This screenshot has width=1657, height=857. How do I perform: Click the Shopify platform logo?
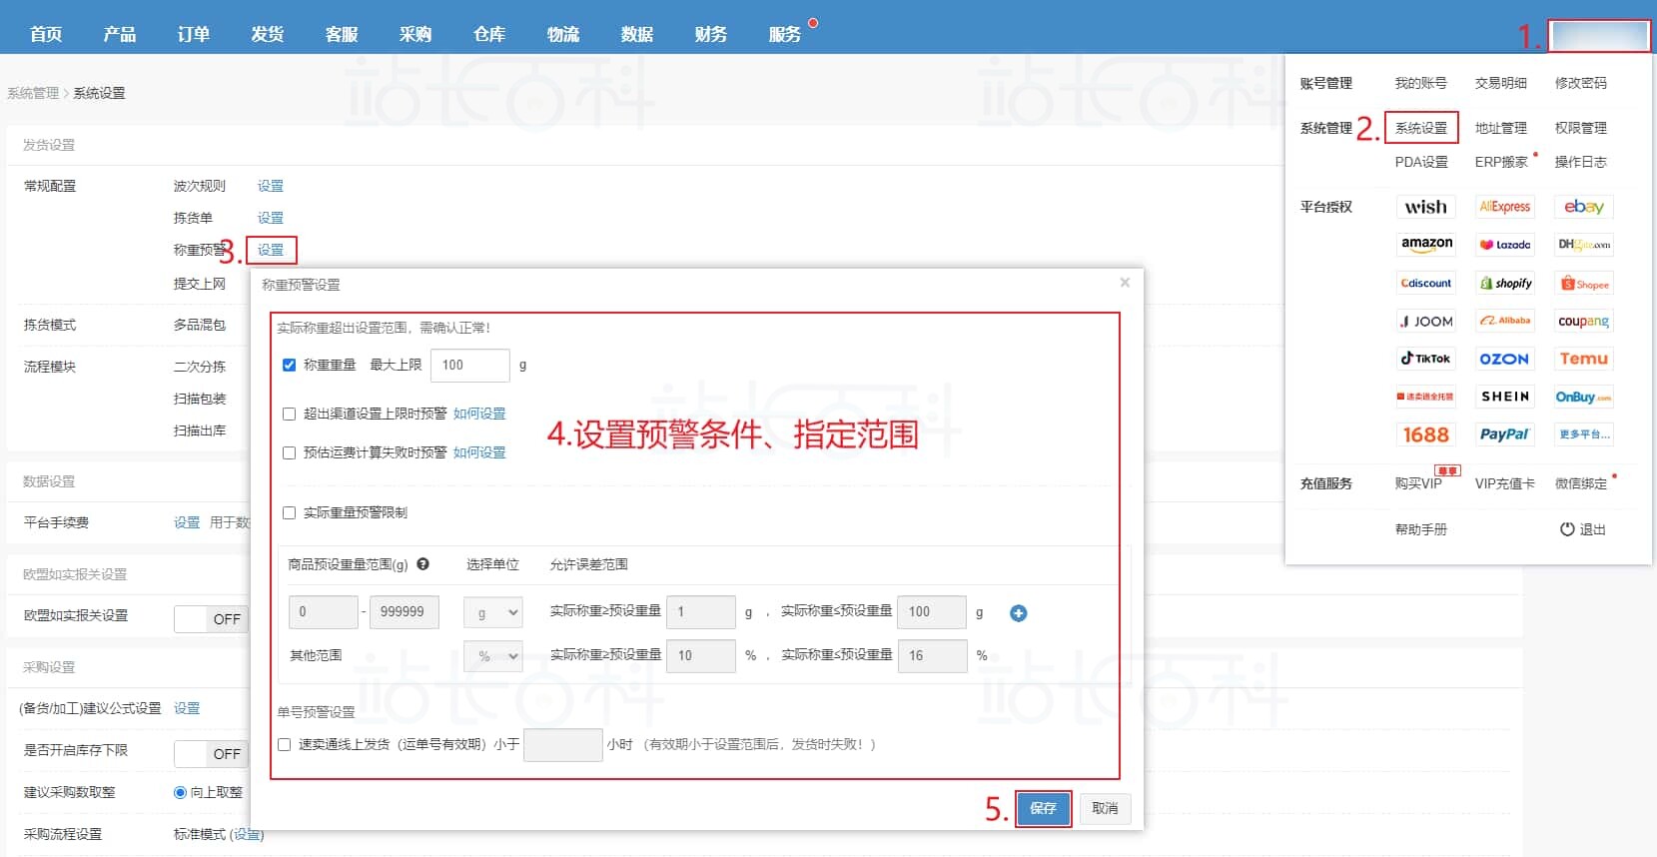1505,284
